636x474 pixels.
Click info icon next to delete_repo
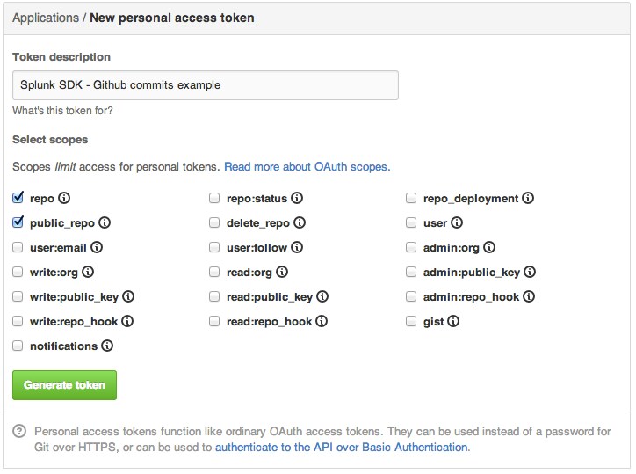[300, 222]
